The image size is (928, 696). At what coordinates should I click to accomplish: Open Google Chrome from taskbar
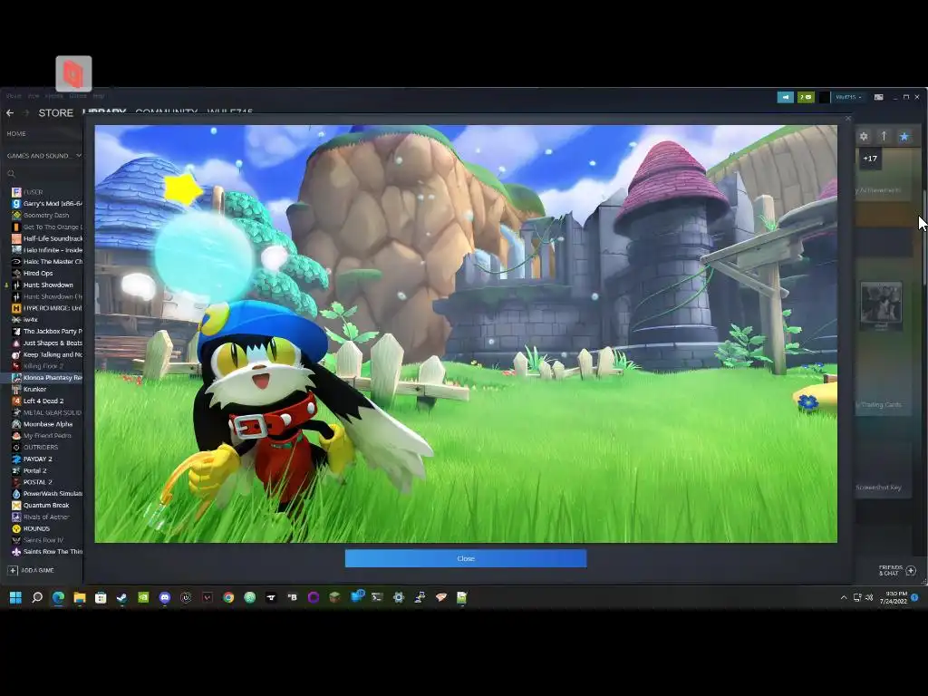[x=228, y=598]
